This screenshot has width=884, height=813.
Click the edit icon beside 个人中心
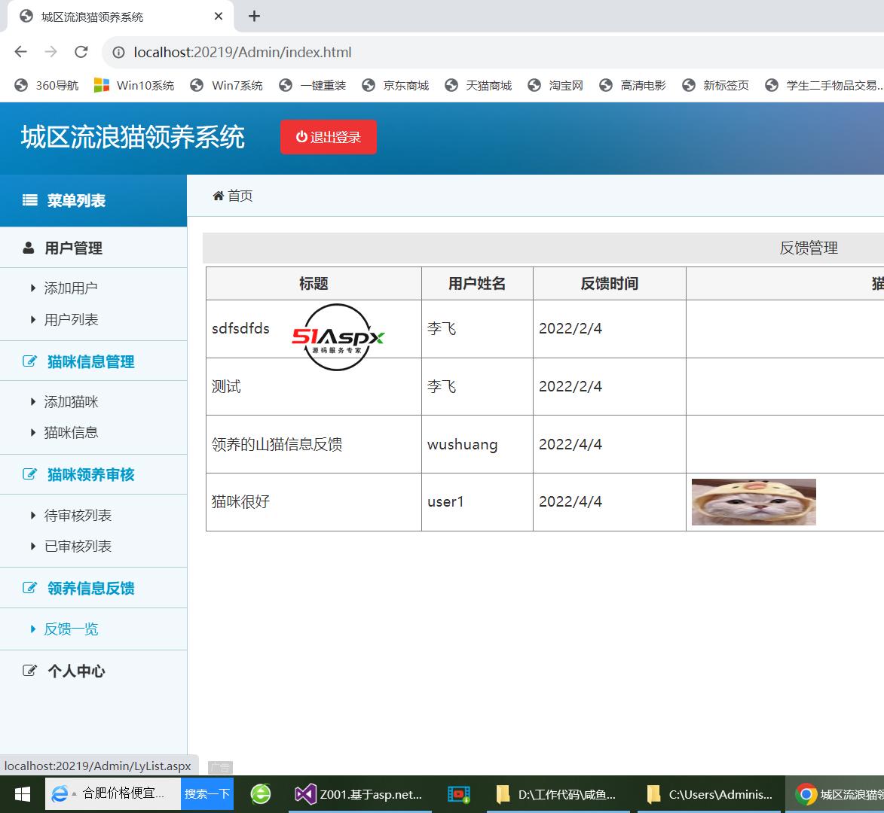(x=29, y=671)
